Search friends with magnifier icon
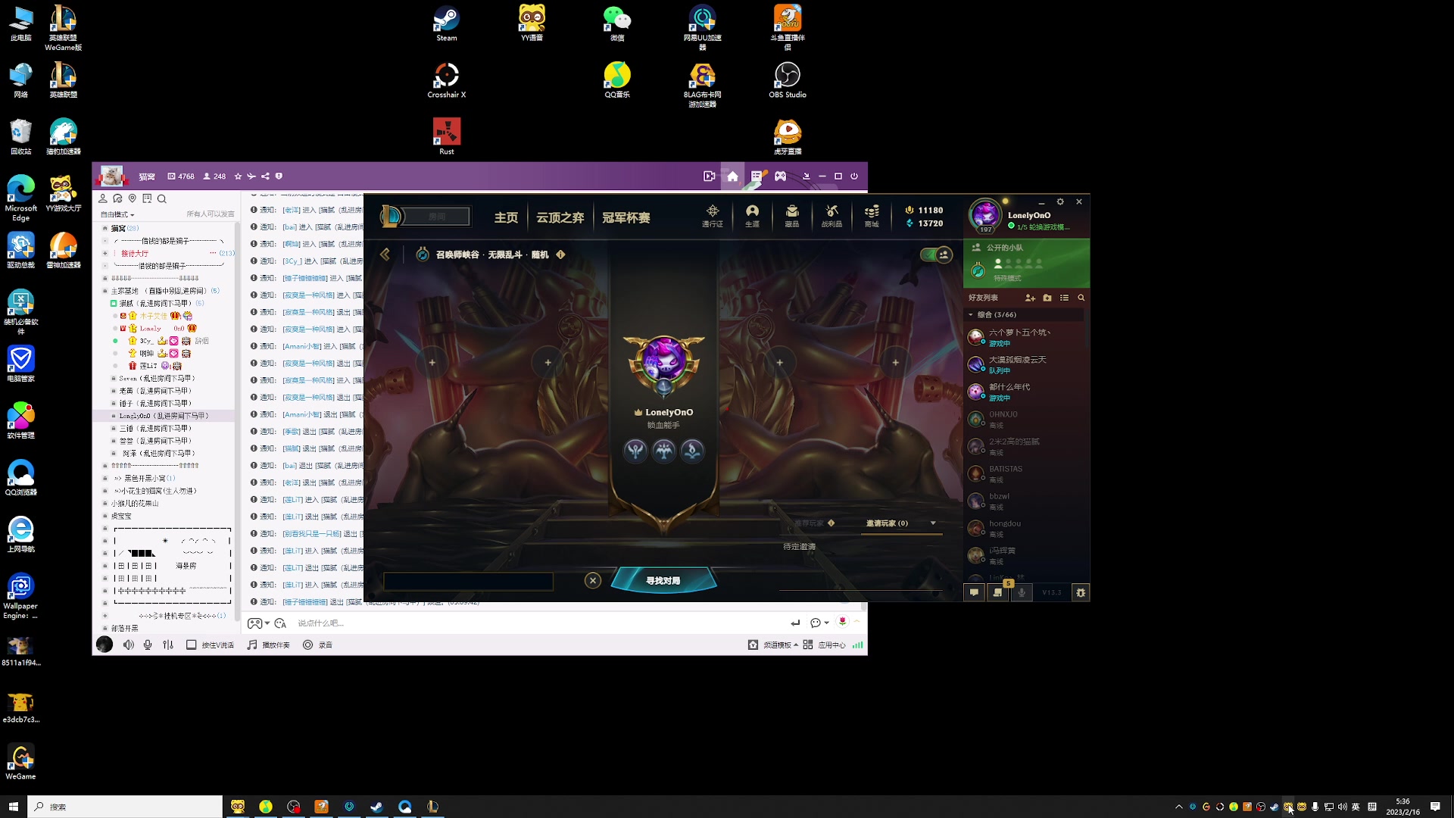The height and width of the screenshot is (818, 1454). pyautogui.click(x=1081, y=298)
